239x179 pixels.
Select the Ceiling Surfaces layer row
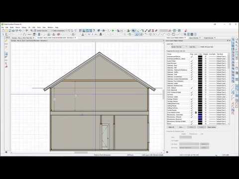pyautogui.click(x=198, y=108)
